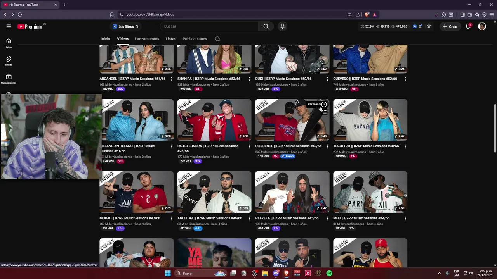Open the volume control in system tray

click(x=471, y=273)
